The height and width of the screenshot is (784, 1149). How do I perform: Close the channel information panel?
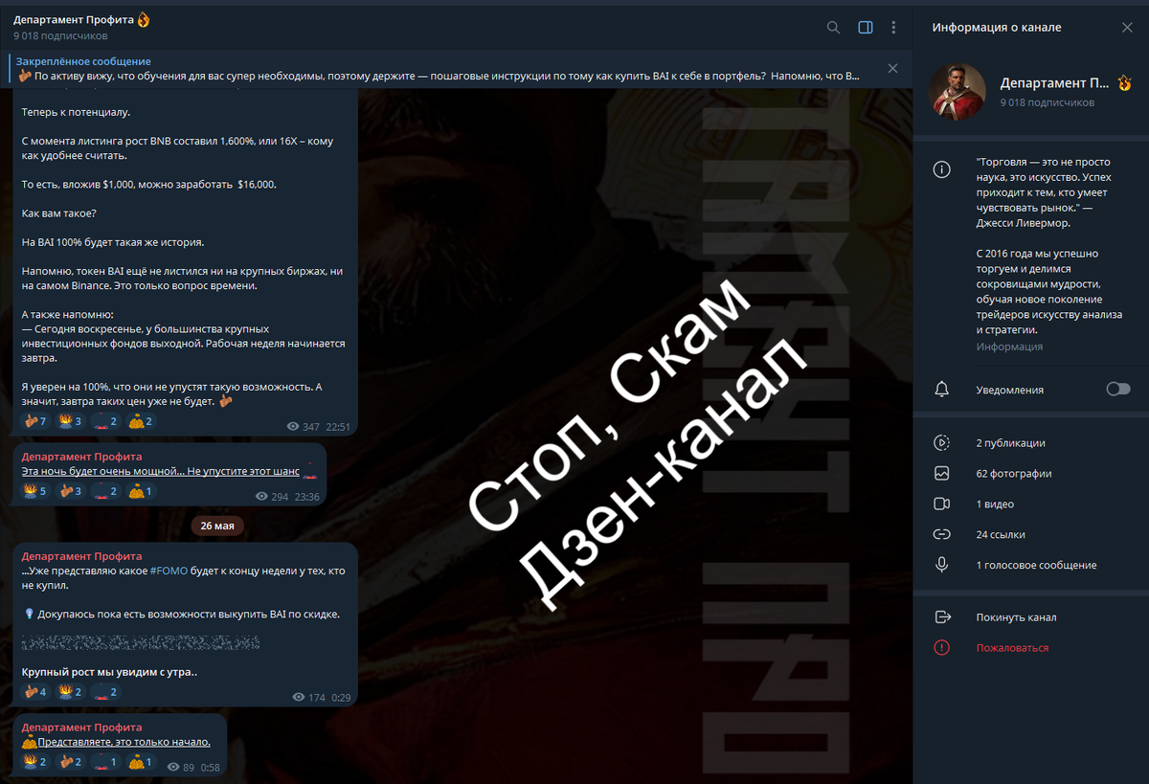tap(1127, 28)
